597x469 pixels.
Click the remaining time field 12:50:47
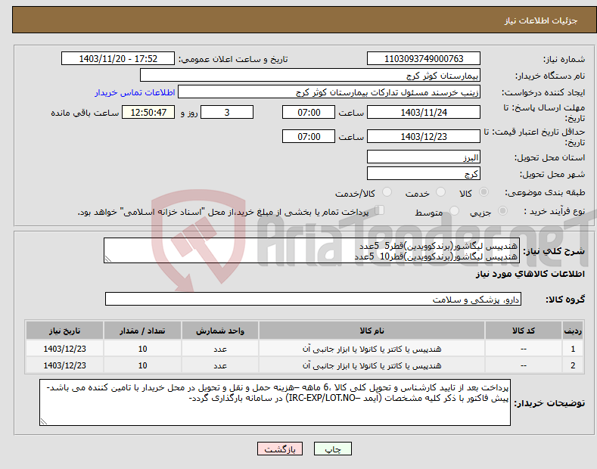tap(148, 112)
